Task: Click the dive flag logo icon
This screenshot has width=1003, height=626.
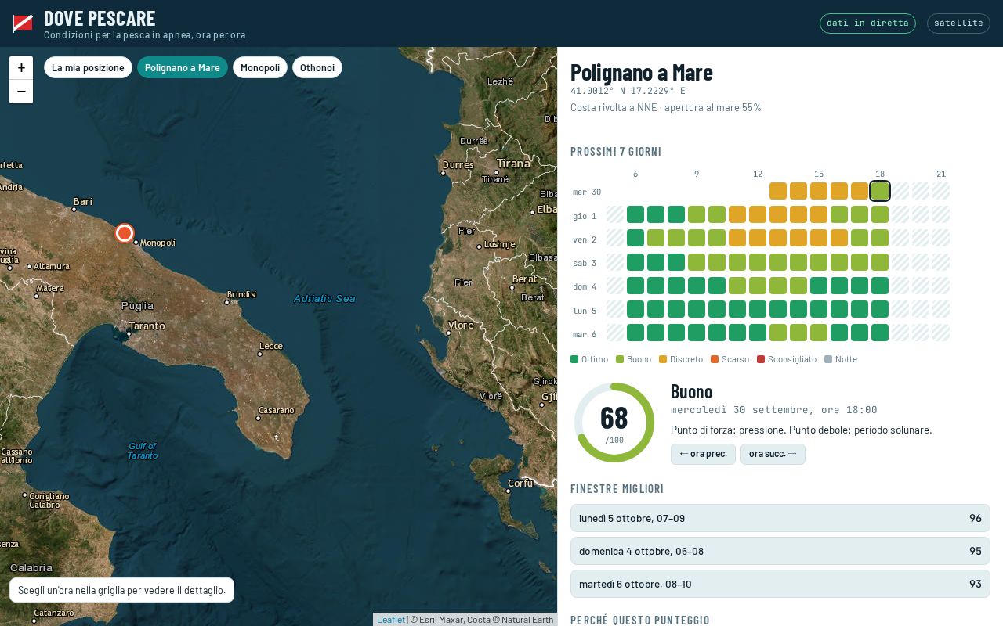Action: coord(23,23)
